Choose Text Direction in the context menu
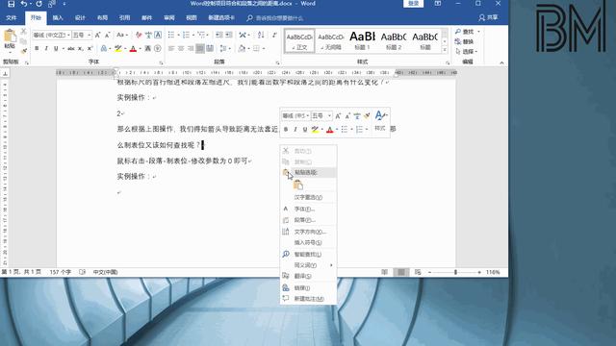616x346 pixels. [308, 232]
